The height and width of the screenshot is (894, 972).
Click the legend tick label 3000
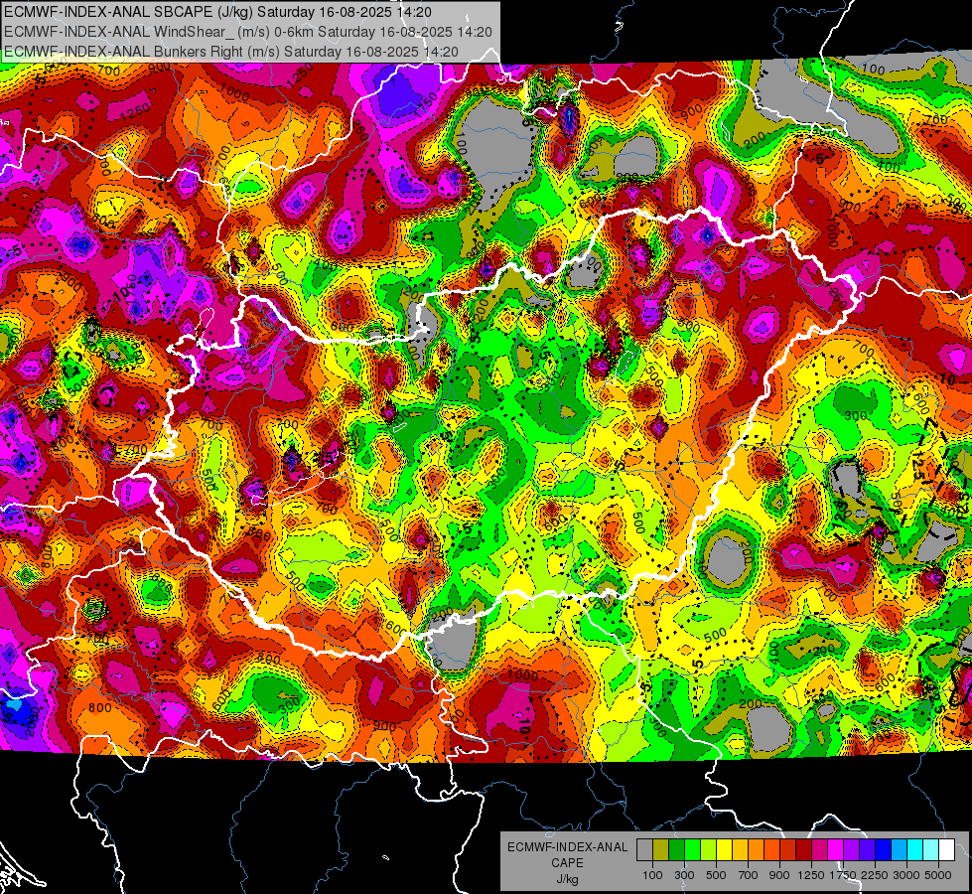click(906, 875)
